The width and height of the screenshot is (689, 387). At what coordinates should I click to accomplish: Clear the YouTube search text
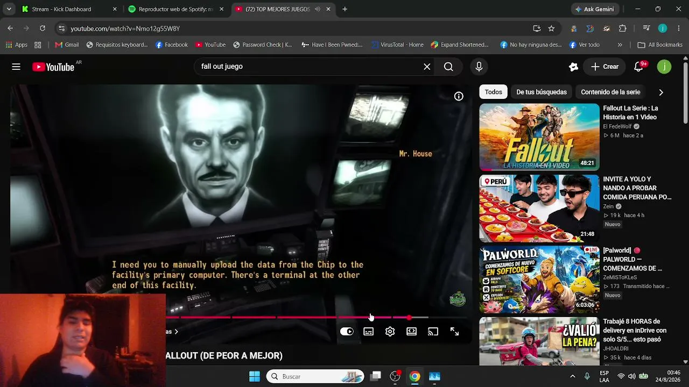[427, 67]
